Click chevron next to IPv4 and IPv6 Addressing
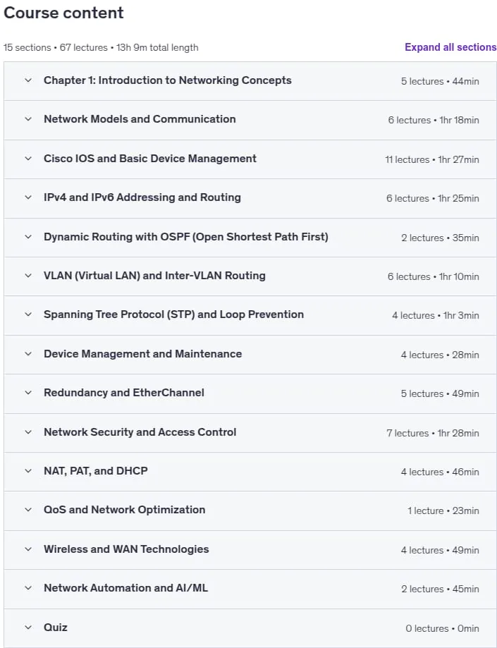497x648 pixels. pyautogui.click(x=28, y=197)
